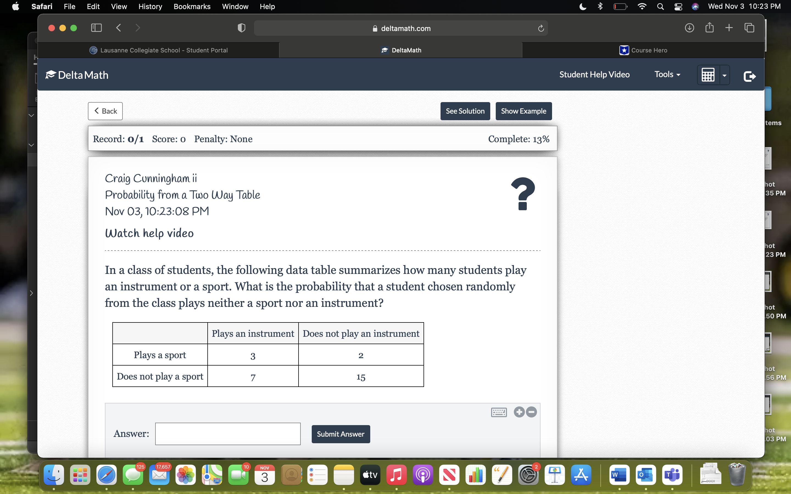791x494 pixels.
Task: Go back using the Back button
Action: click(x=105, y=111)
